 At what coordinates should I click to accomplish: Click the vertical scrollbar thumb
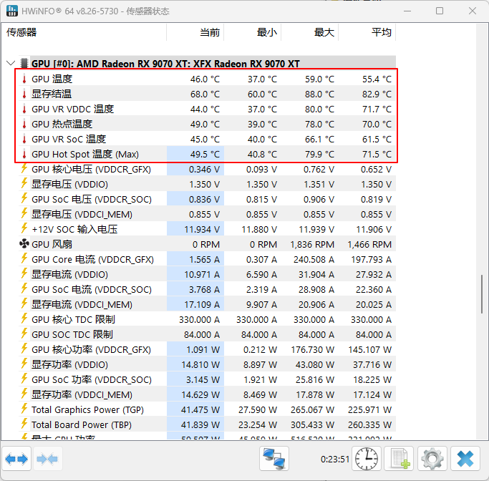coord(482,294)
